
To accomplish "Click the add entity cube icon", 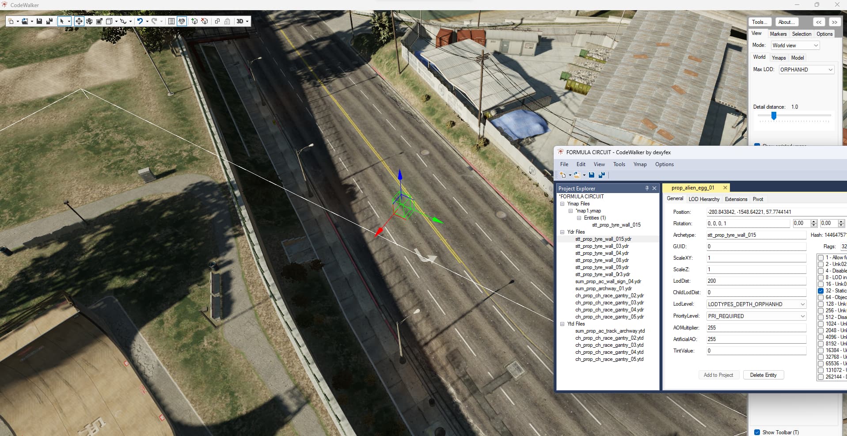I will tap(194, 21).
